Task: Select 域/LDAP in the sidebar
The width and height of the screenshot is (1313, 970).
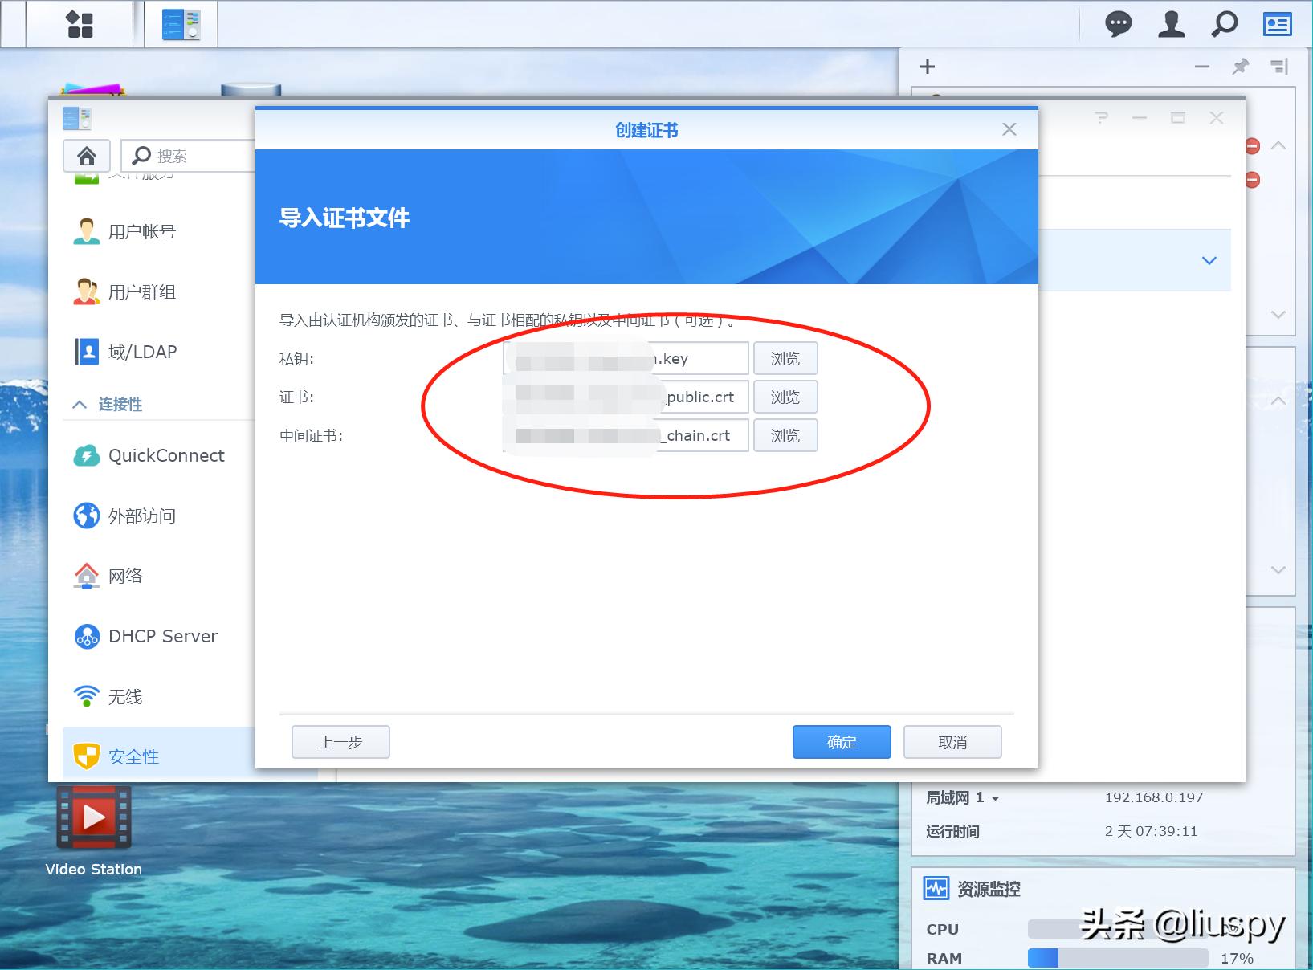Action: (142, 351)
